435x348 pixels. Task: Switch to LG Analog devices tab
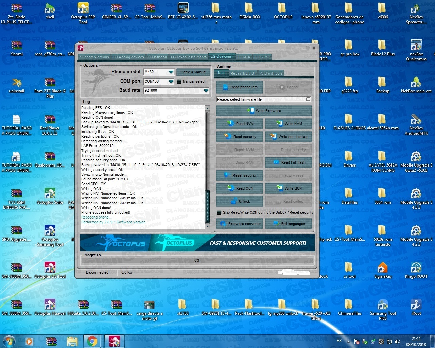pos(128,57)
